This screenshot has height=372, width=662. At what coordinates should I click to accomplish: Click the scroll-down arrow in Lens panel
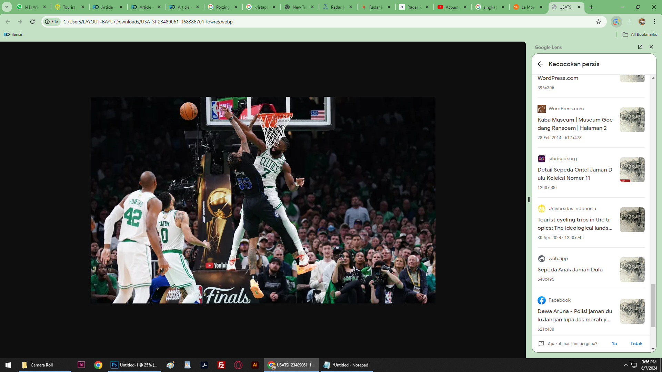point(653,349)
